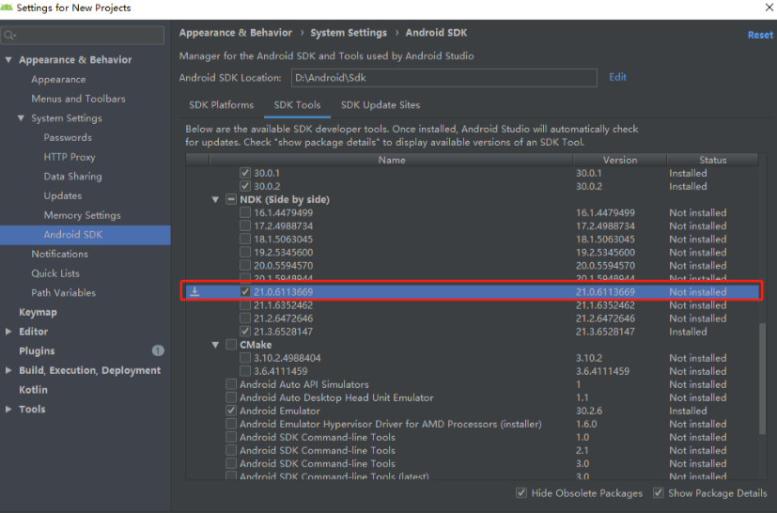Check the NDK 19.2.5345600 checkbox

coord(245,253)
